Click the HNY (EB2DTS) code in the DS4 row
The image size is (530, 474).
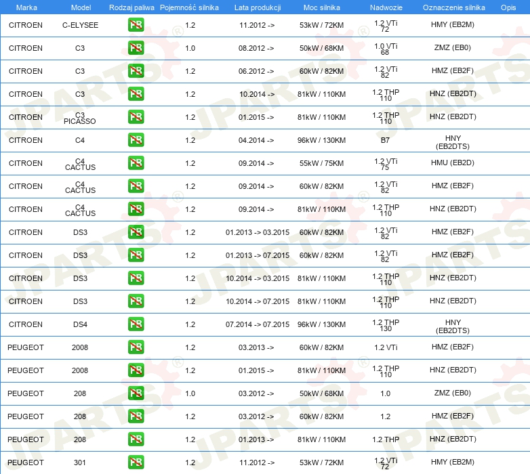453,326
